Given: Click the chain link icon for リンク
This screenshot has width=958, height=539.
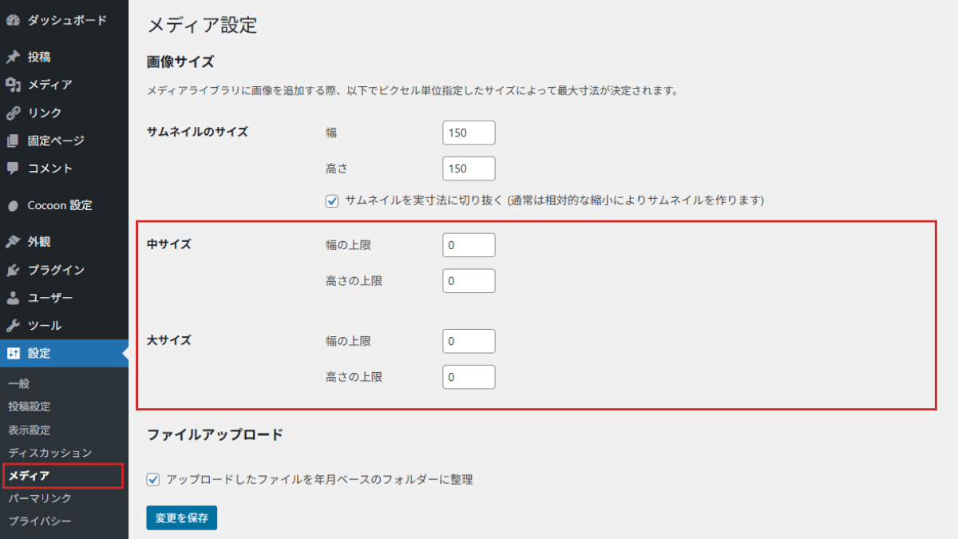Looking at the screenshot, I should (x=13, y=113).
